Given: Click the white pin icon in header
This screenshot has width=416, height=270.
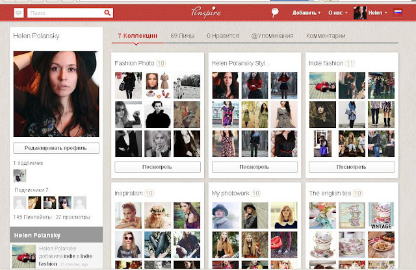Looking at the screenshot, I should pos(275,12).
